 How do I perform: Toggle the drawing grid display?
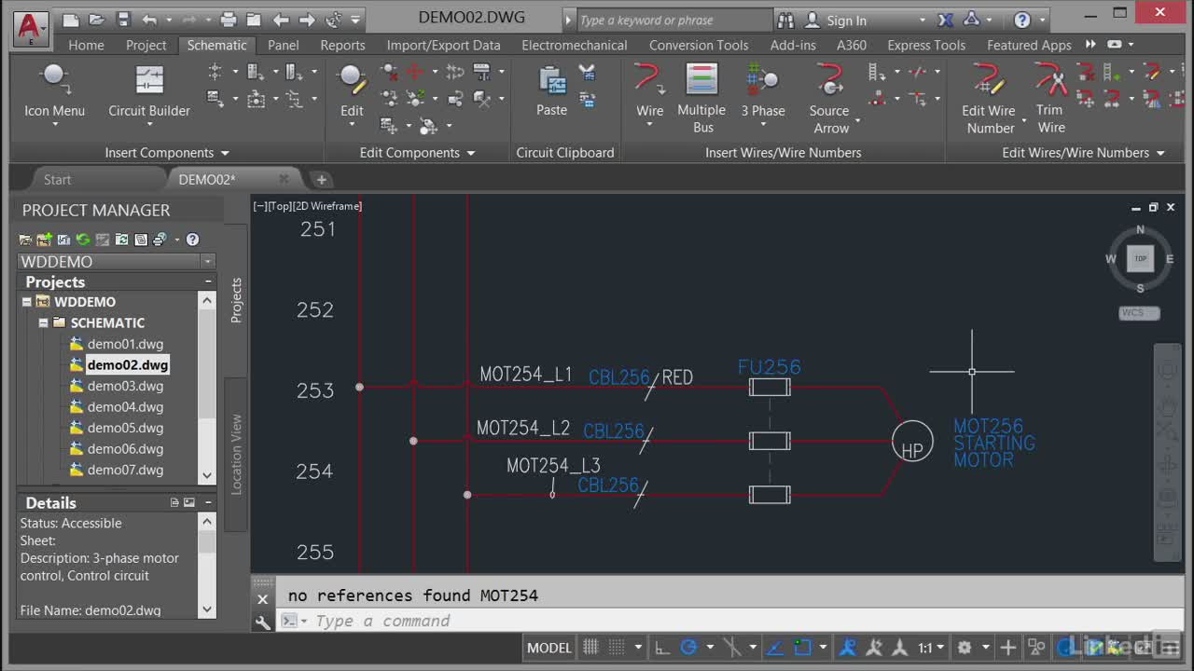[590, 647]
